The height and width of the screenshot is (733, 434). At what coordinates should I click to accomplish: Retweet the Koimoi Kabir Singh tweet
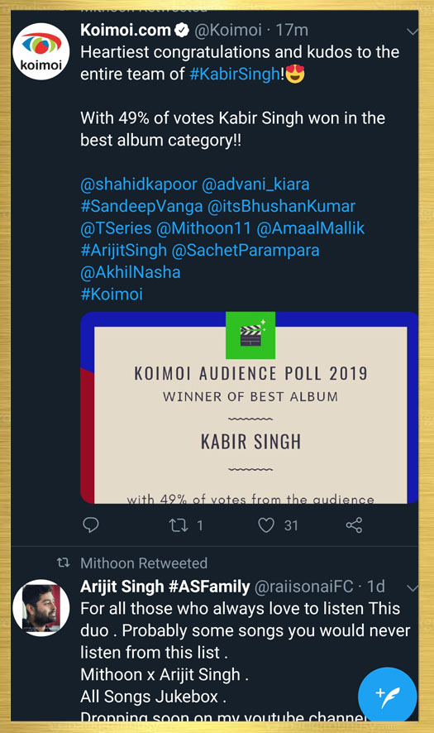(x=179, y=525)
